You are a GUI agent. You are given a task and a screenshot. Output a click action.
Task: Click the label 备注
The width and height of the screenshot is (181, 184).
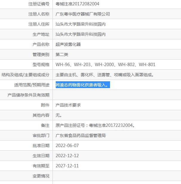coord(45,125)
